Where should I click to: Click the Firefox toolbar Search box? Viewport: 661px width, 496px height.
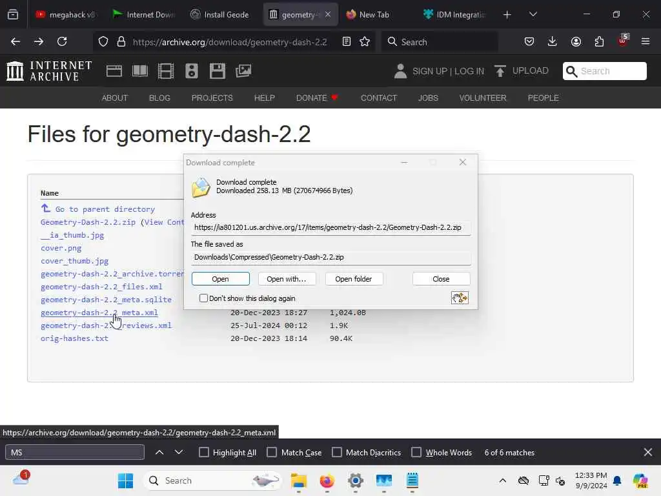point(440,42)
